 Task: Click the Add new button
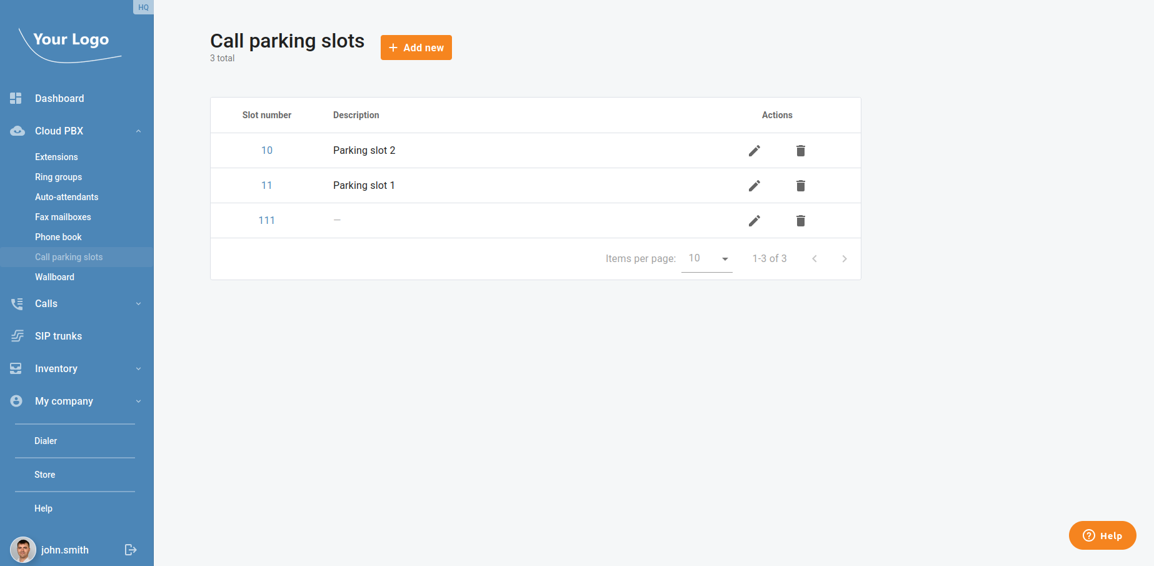(416, 48)
